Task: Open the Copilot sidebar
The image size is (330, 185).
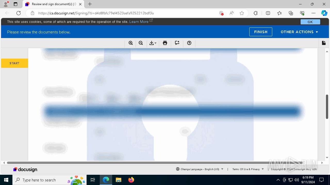Action: click(x=324, y=13)
